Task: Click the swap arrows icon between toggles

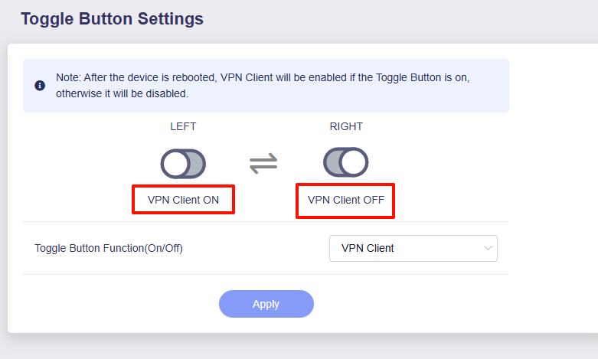Action: pos(263,163)
